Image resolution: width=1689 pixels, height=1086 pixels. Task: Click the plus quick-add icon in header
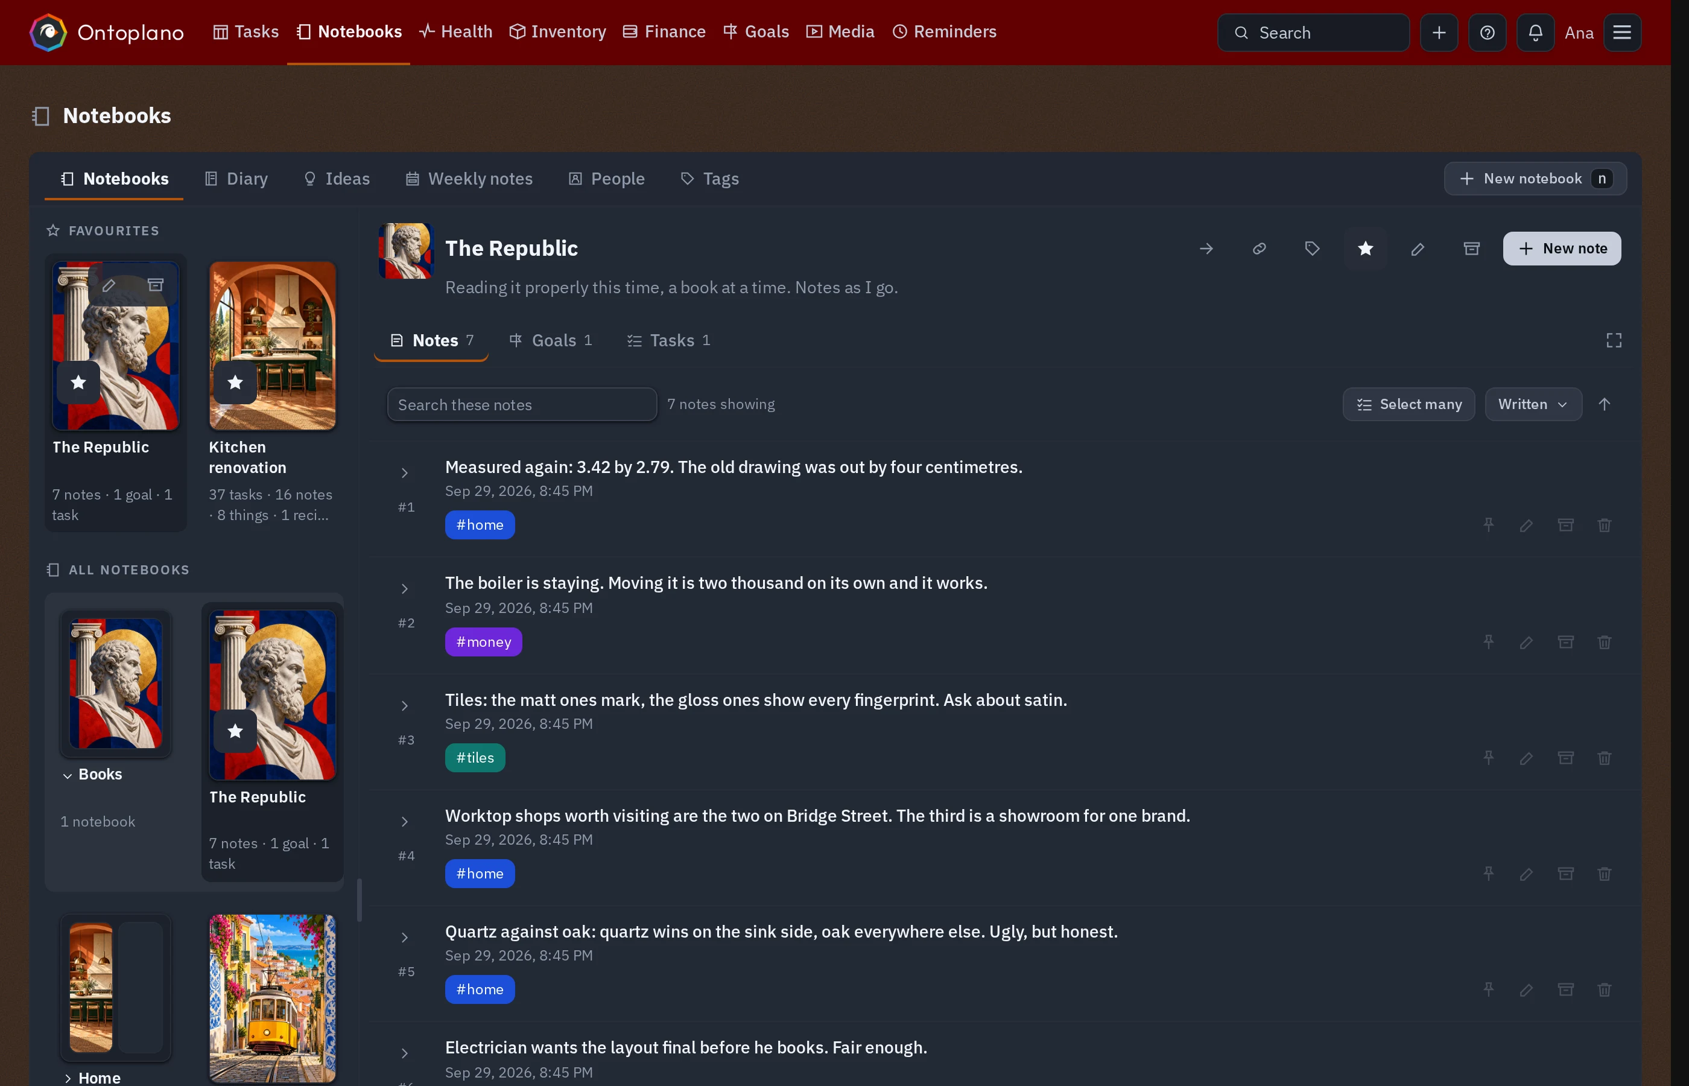pos(1439,33)
